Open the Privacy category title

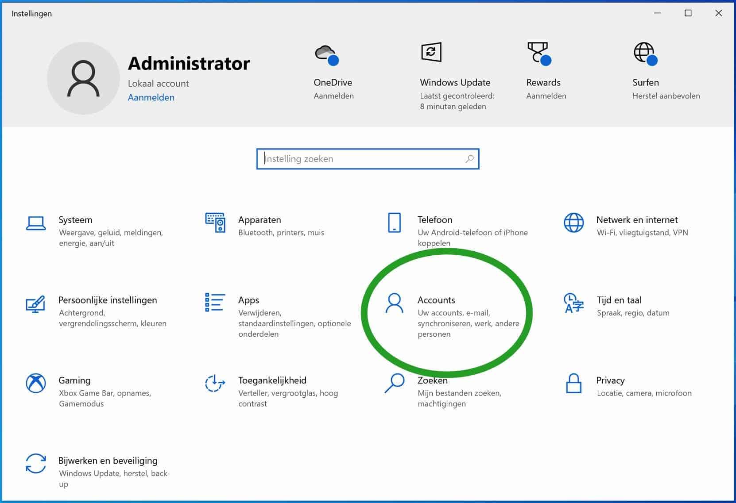tap(610, 380)
